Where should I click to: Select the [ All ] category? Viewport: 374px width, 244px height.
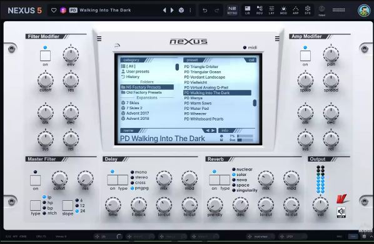[128, 66]
